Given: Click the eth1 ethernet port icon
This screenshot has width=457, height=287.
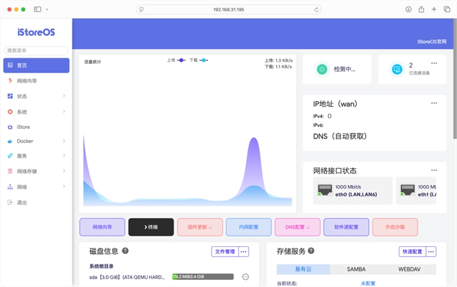Looking at the screenshot, I should pyautogui.click(x=408, y=190).
